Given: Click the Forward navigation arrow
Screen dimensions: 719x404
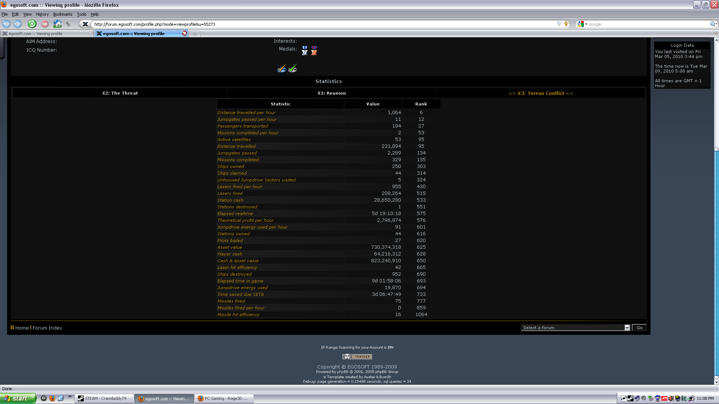Looking at the screenshot, I should [18, 24].
